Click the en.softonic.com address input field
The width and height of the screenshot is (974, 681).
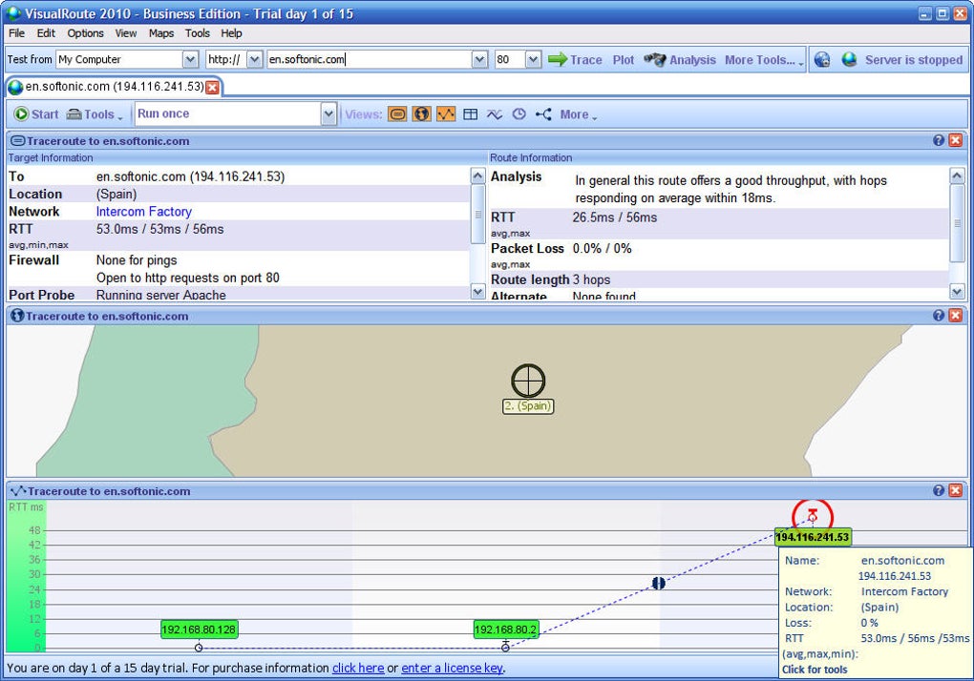pyautogui.click(x=369, y=59)
